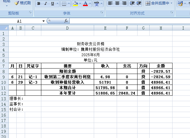This screenshot has width=190, height=138.
Task: Click the Format Painter (格式刷) button
Action: [23, 3]
